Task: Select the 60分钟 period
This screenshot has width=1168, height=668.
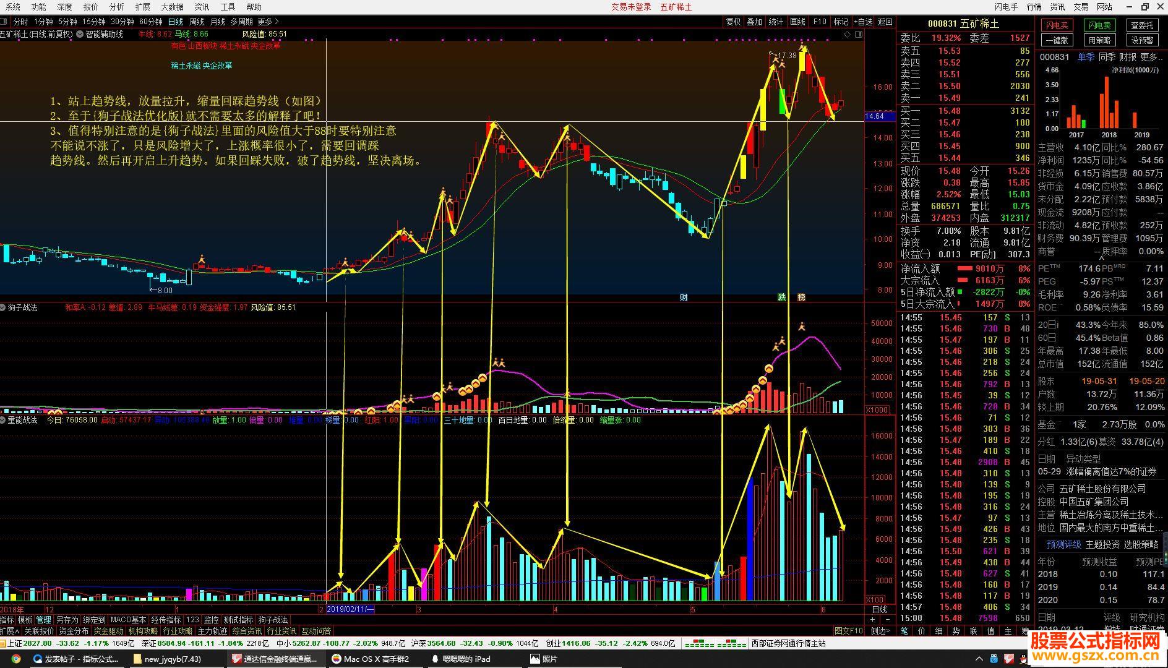Action: (151, 22)
